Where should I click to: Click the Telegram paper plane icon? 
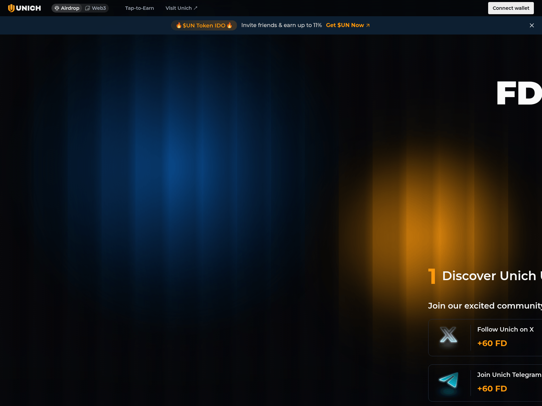(x=449, y=380)
